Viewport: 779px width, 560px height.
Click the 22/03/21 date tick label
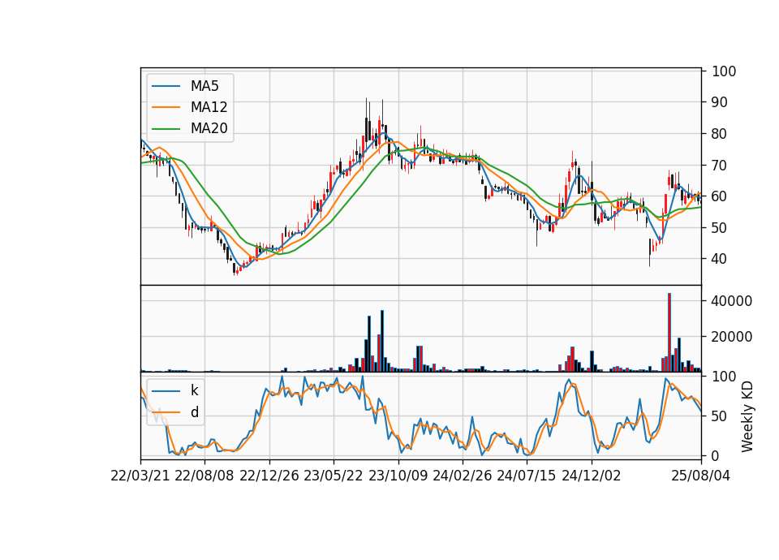point(140,476)
